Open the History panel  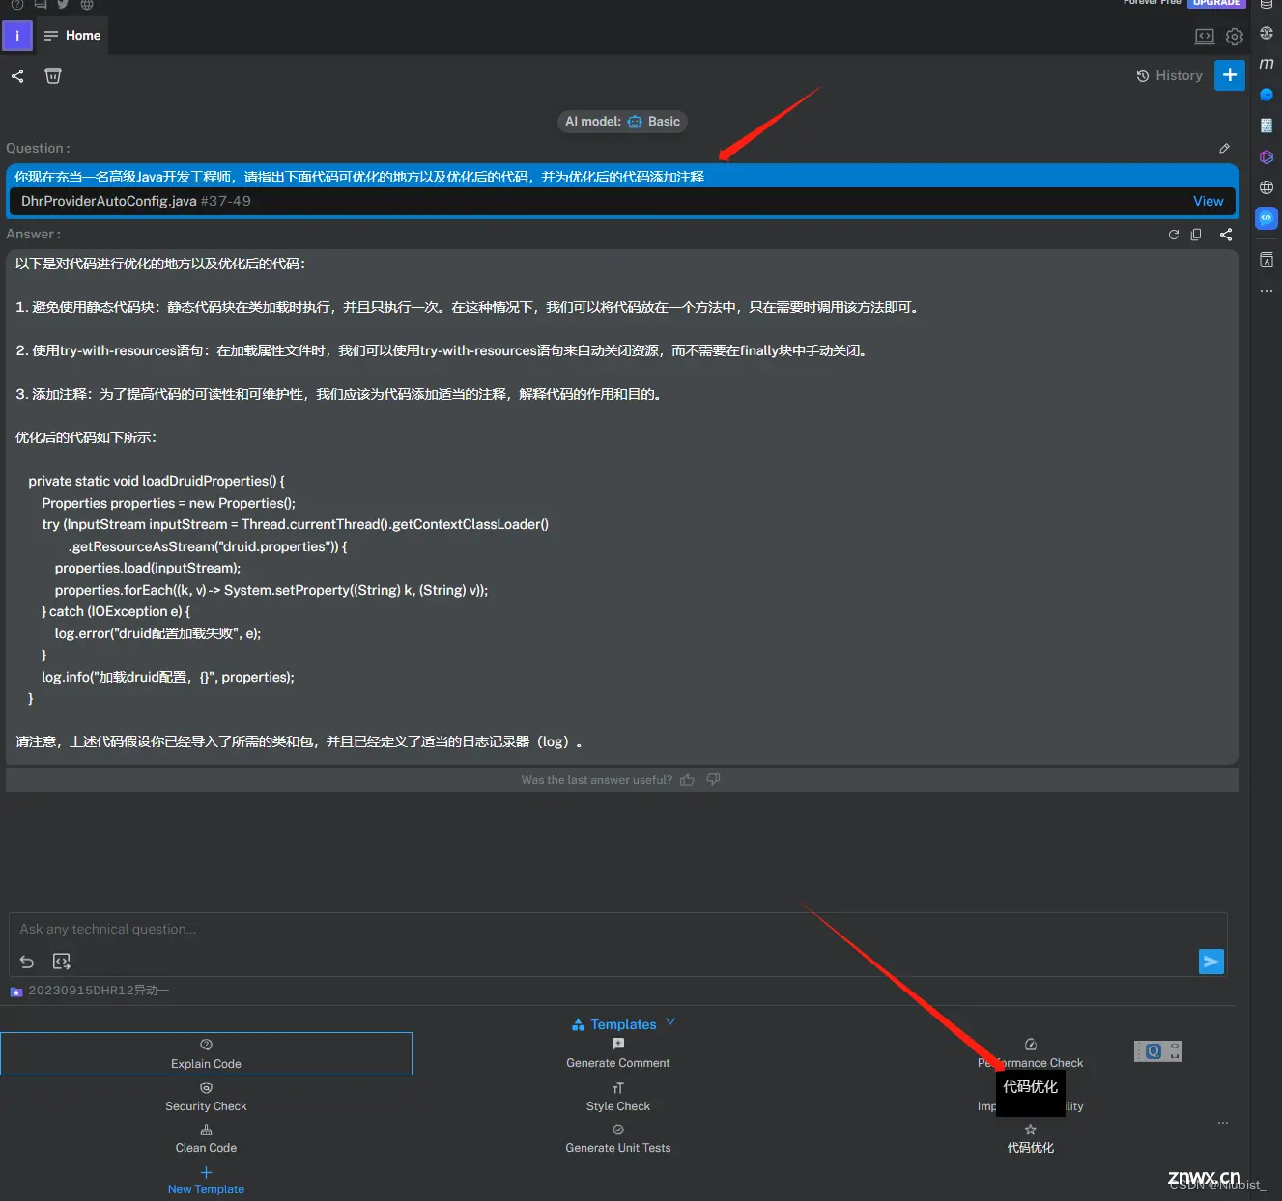(x=1169, y=75)
